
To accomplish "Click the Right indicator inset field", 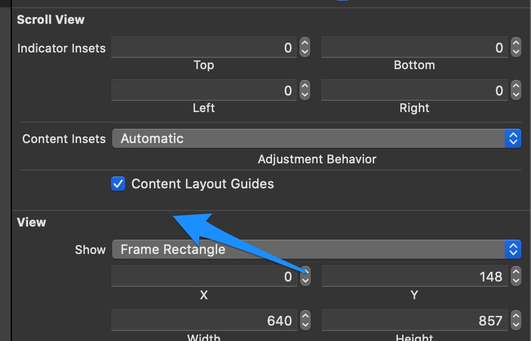I will click(415, 91).
